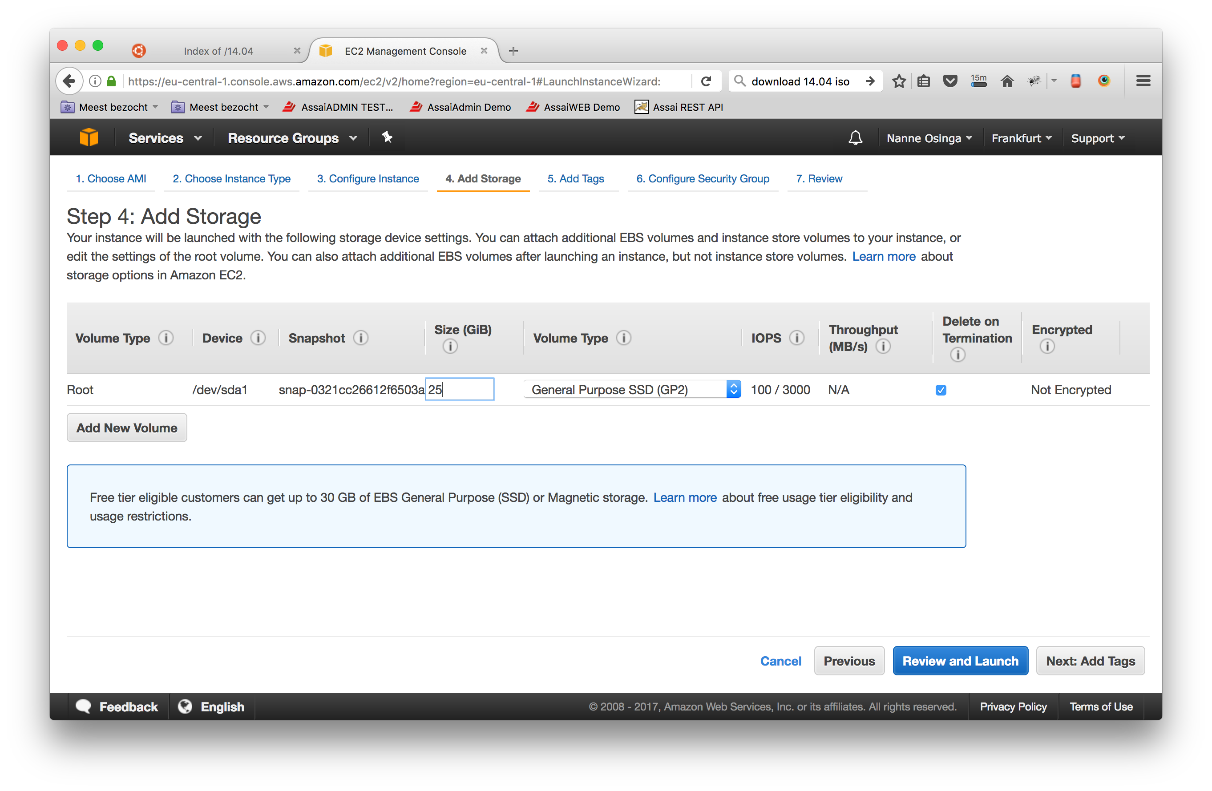Image resolution: width=1212 pixels, height=791 pixels.
Task: Click the colorful circle extension icon
Action: click(1103, 81)
